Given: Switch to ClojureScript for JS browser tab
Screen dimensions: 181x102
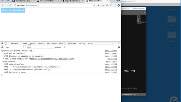Looking at the screenshot, I should tap(72, 1).
